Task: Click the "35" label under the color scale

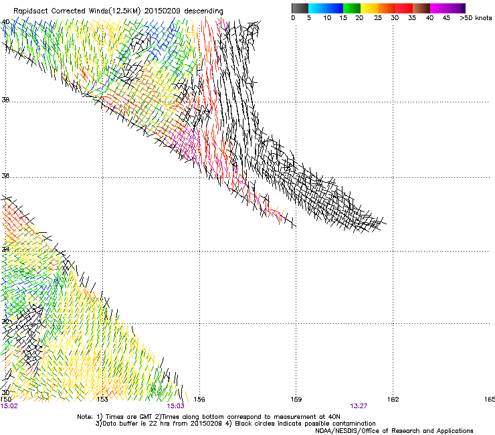Action: (412, 18)
